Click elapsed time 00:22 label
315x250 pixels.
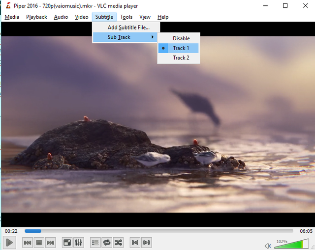11,231
